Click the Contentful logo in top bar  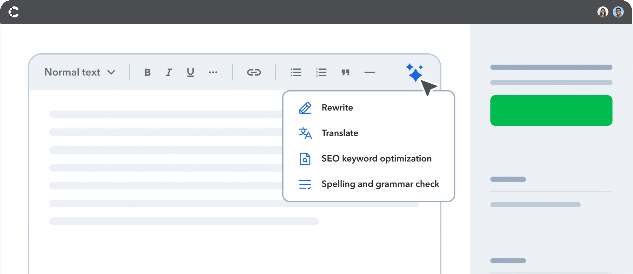14,12
